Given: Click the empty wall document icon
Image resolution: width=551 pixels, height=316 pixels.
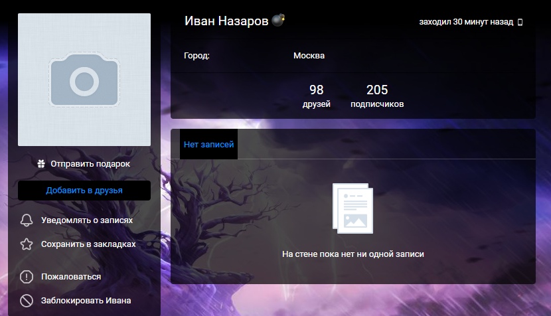Looking at the screenshot, I should 353,208.
